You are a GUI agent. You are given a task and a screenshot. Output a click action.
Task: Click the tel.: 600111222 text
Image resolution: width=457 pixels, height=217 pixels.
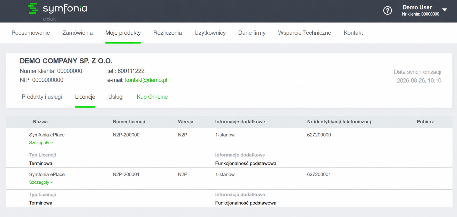(x=126, y=71)
